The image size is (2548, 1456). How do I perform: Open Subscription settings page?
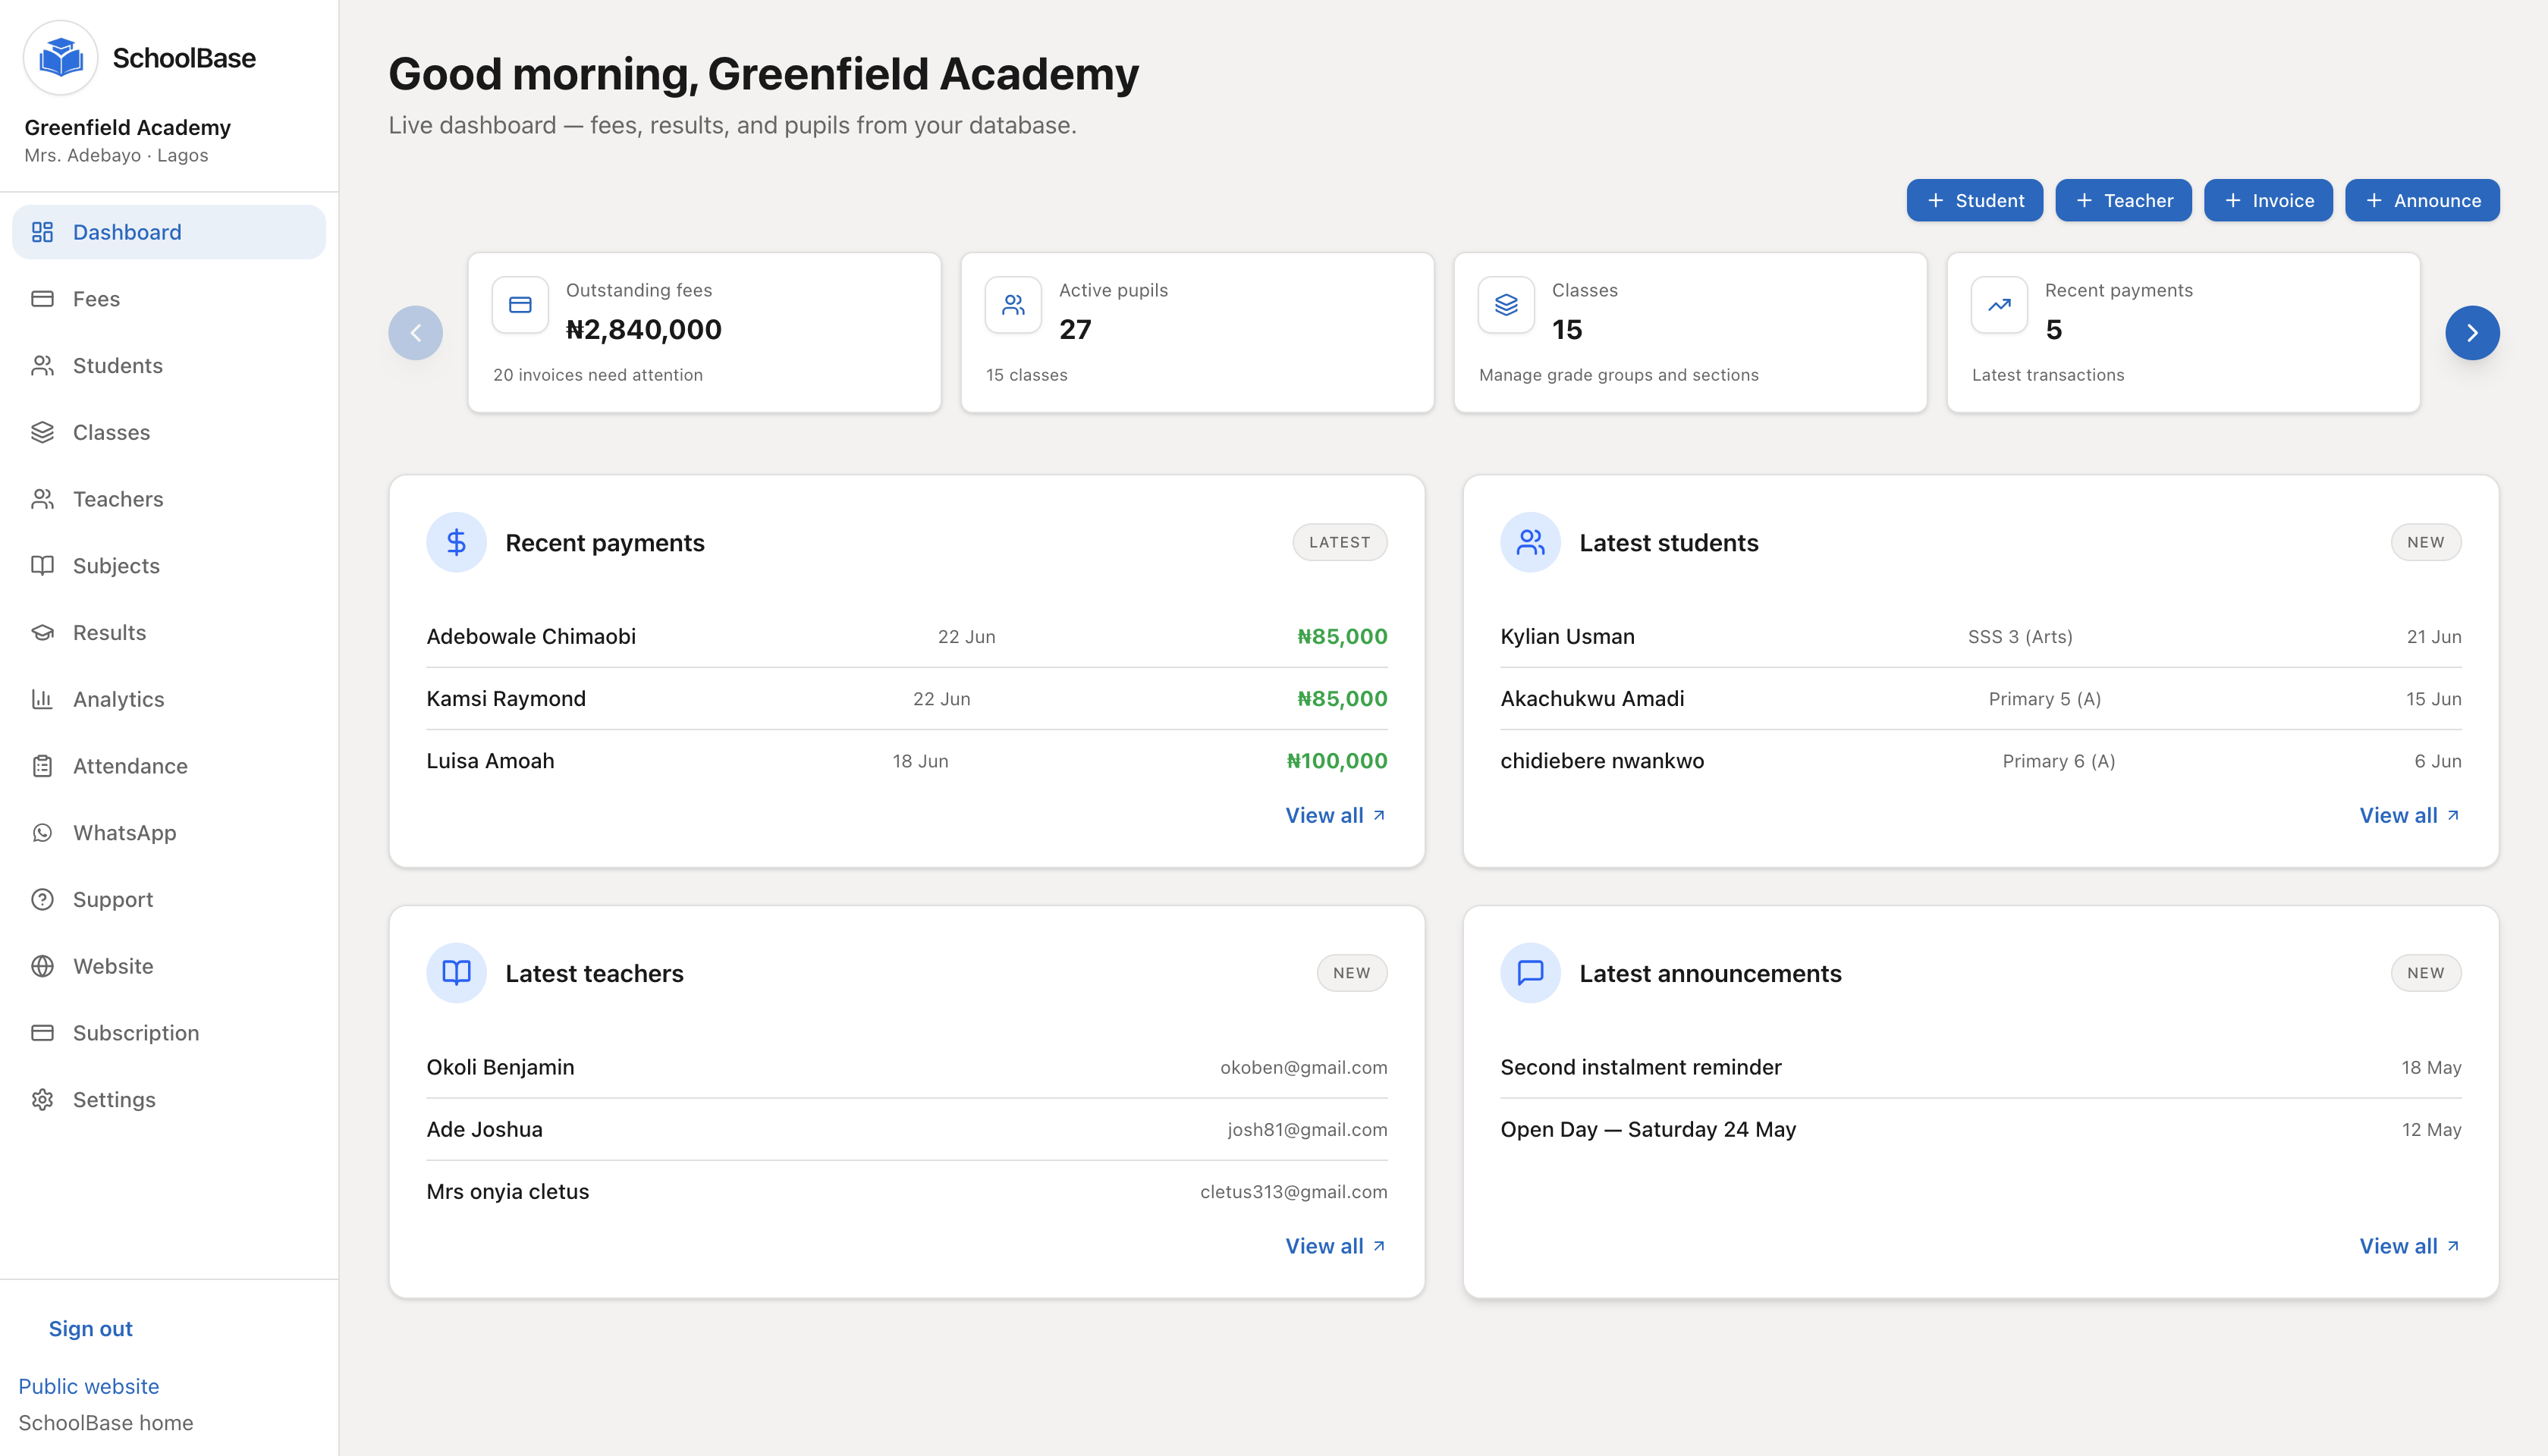[x=169, y=1033]
